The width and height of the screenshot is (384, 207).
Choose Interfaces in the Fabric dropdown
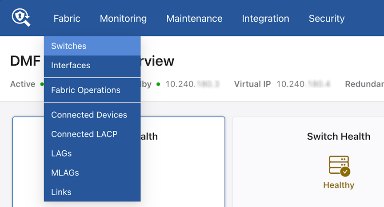coord(92,66)
